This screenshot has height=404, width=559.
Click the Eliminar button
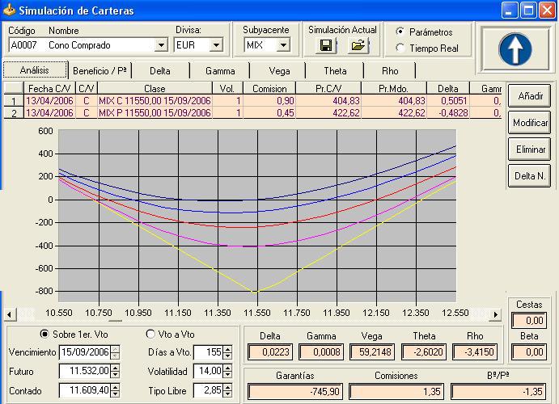coord(529,149)
